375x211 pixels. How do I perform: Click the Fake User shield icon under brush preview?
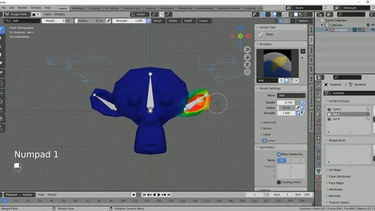[287, 81]
